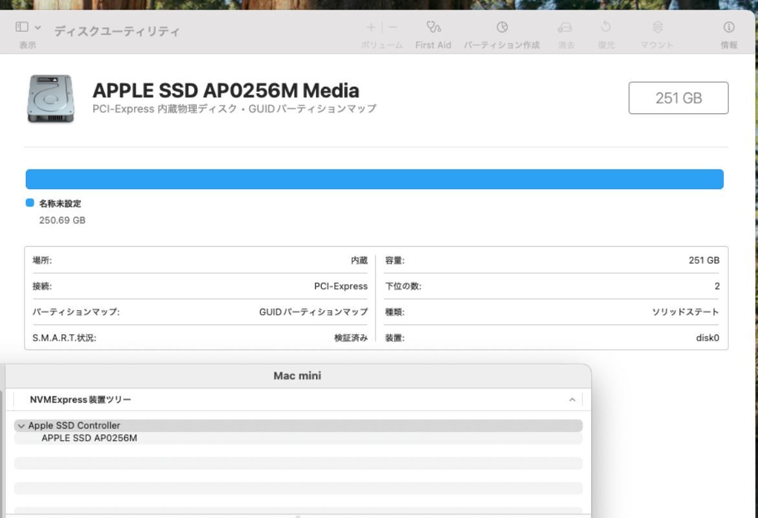Click the NVMExpress header sort chevron
Image resolution: width=758 pixels, height=518 pixels.
coord(572,400)
